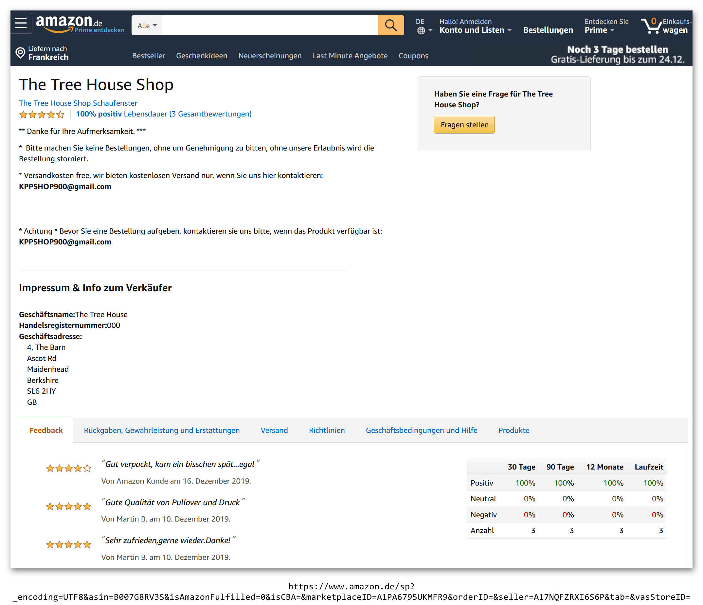Open 'Geschäftsbedingungen und Hilfe' tab
Viewport: 703px width, 605px height.
click(422, 430)
